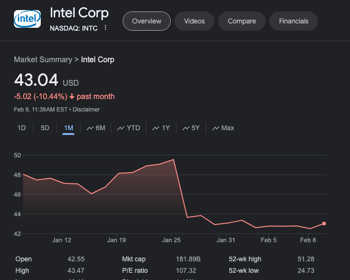Click the red down arrow price change icon
The image size is (350, 280).
pos(72,97)
